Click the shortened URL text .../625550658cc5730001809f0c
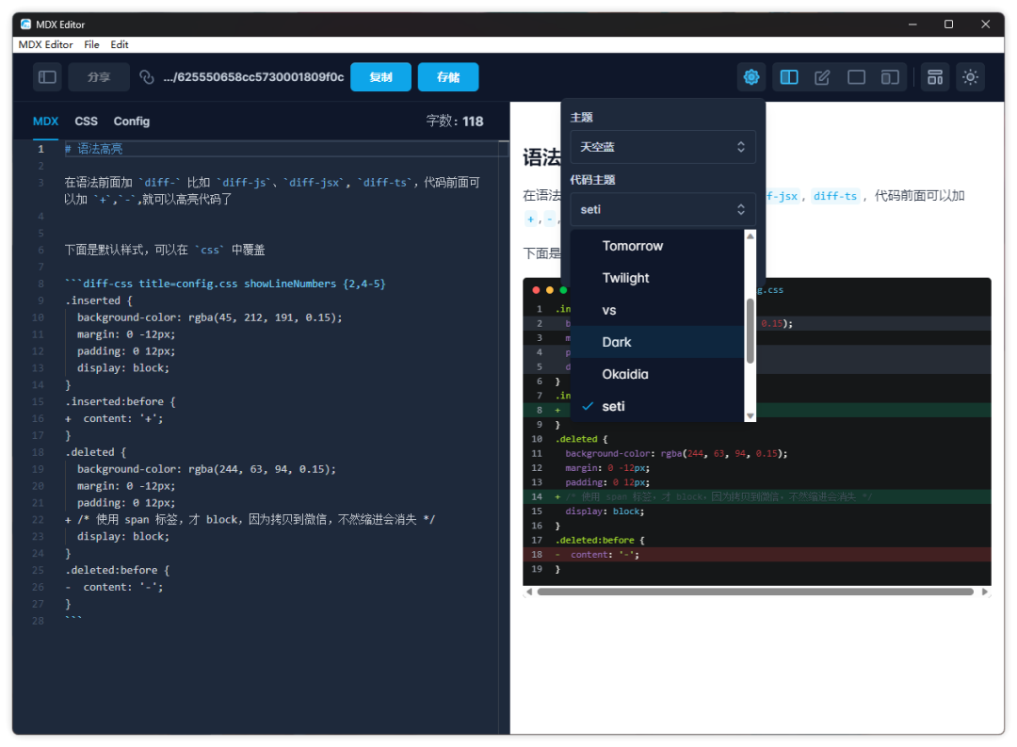Viewport: 1017px width, 747px height. point(253,77)
